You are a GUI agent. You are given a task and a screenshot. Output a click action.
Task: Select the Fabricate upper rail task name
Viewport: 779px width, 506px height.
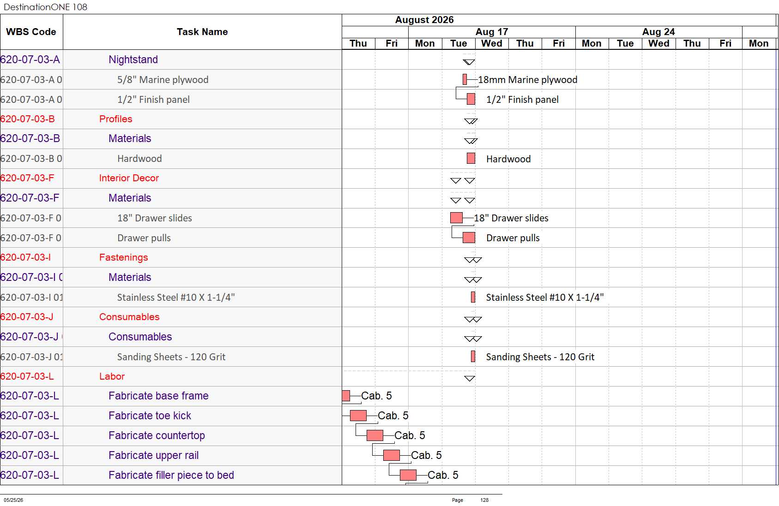153,455
